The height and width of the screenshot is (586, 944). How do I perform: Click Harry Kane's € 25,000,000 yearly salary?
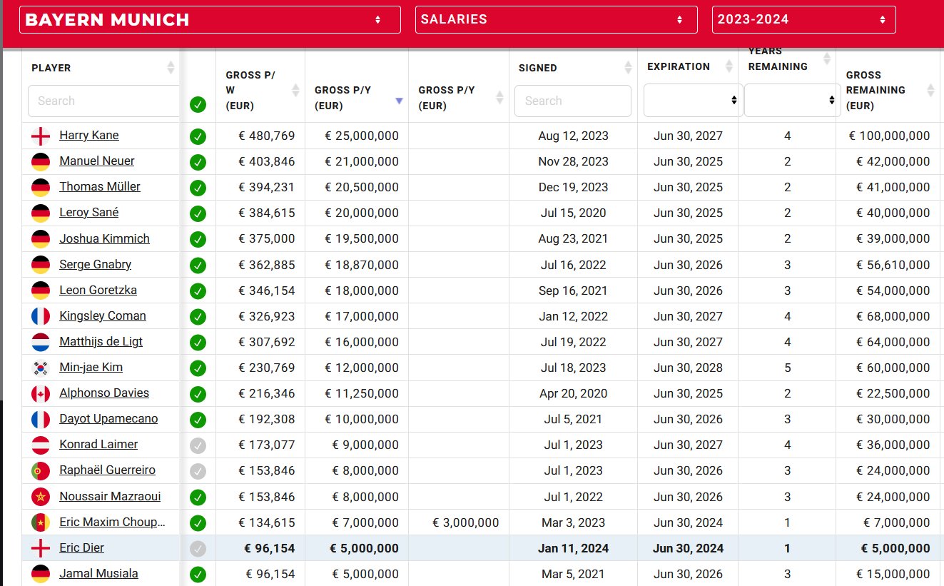[x=362, y=136]
